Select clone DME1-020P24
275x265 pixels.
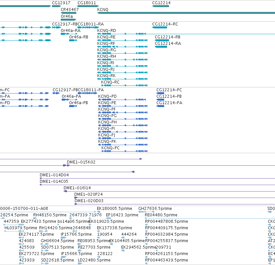175,198
